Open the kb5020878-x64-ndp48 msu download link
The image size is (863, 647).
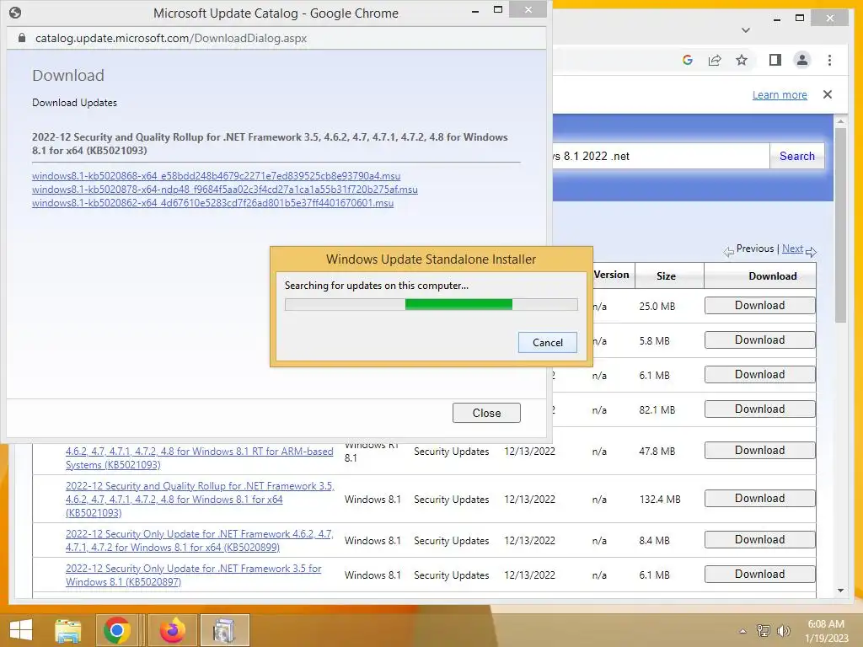(224, 190)
